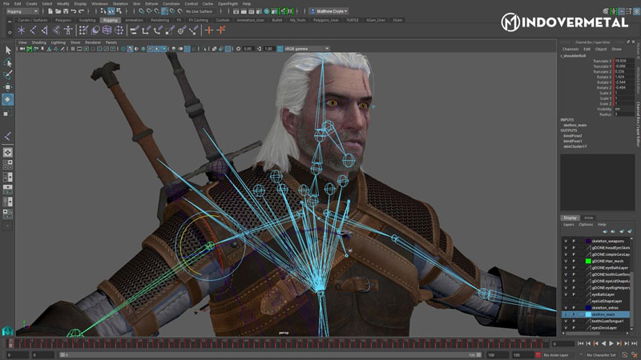Select the eyeLidShapeLayer row
This screenshot has width=641, height=360.
coord(595,302)
